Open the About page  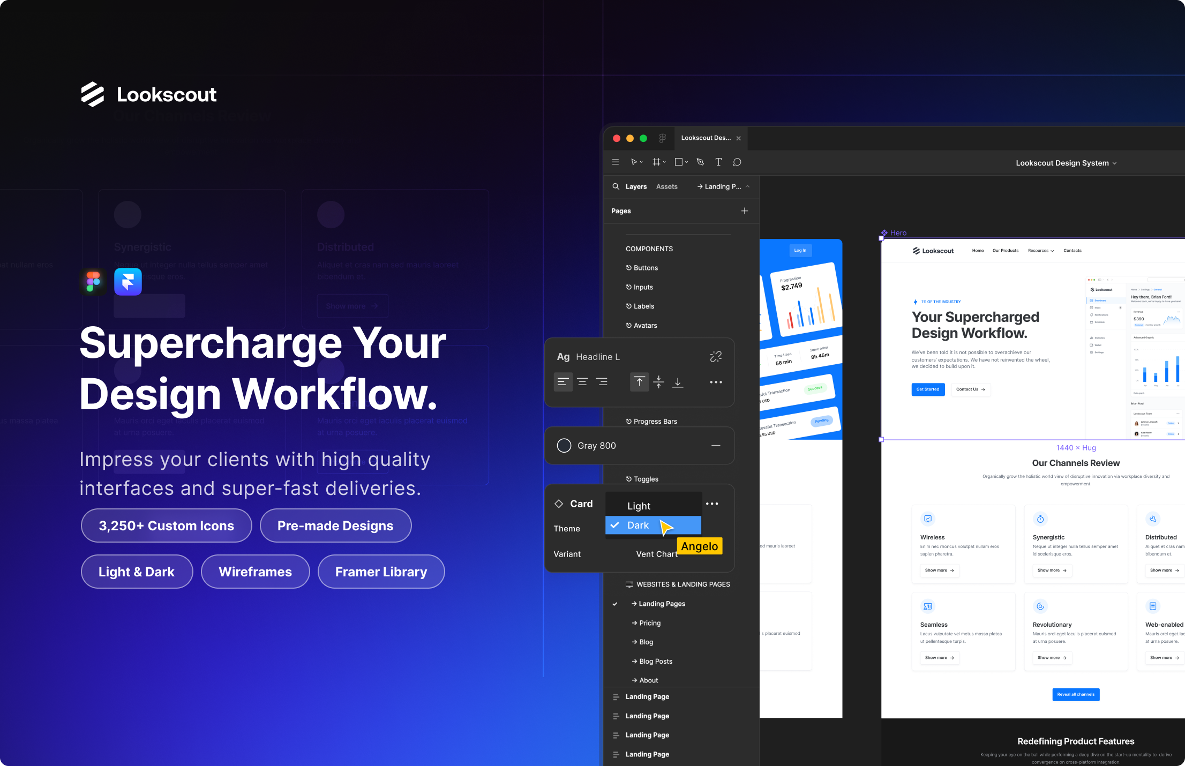click(x=645, y=680)
